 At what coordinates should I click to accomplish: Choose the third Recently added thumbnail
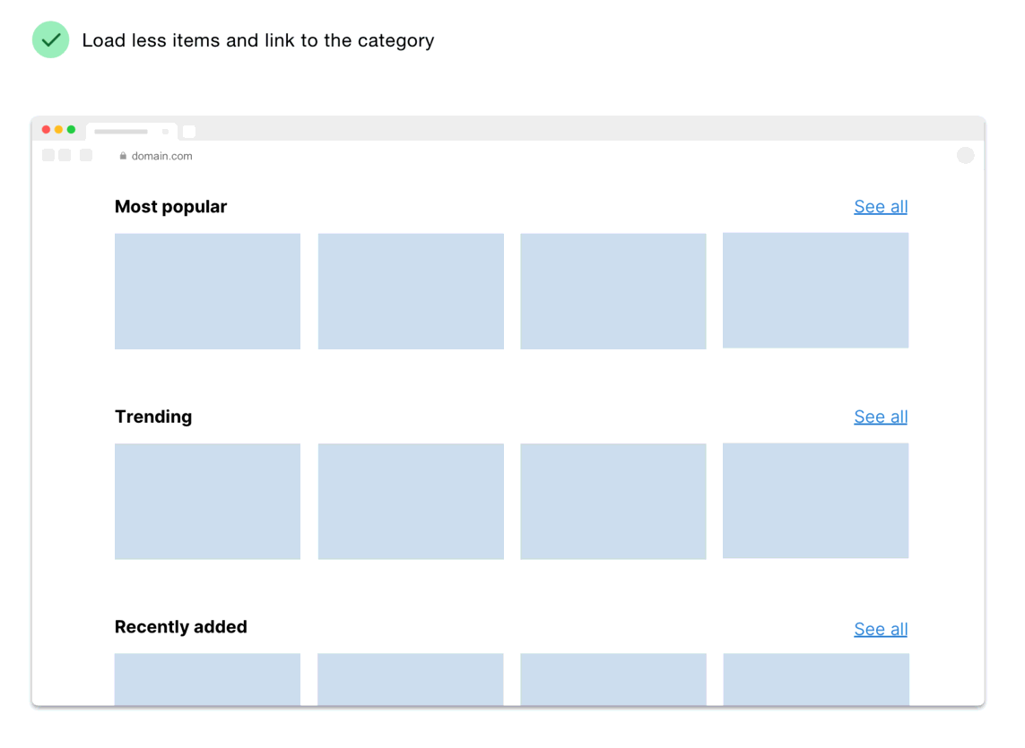(x=613, y=679)
